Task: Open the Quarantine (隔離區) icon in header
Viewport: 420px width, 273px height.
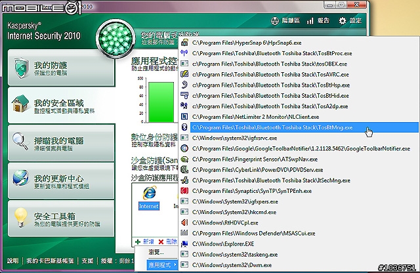Action: (x=275, y=20)
